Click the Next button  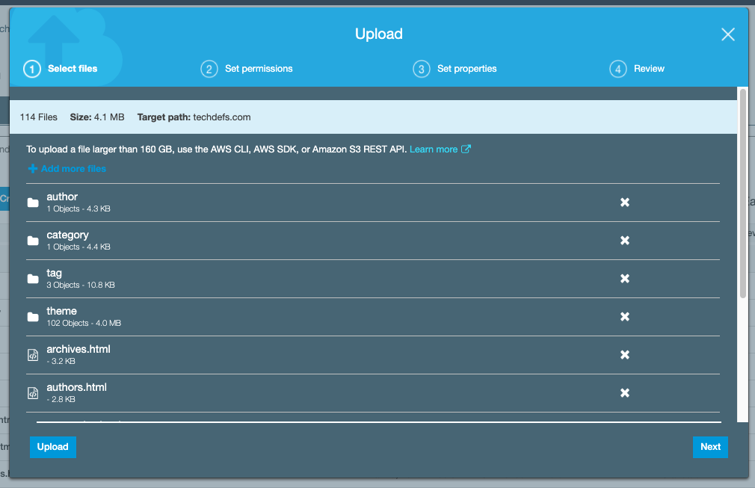710,447
